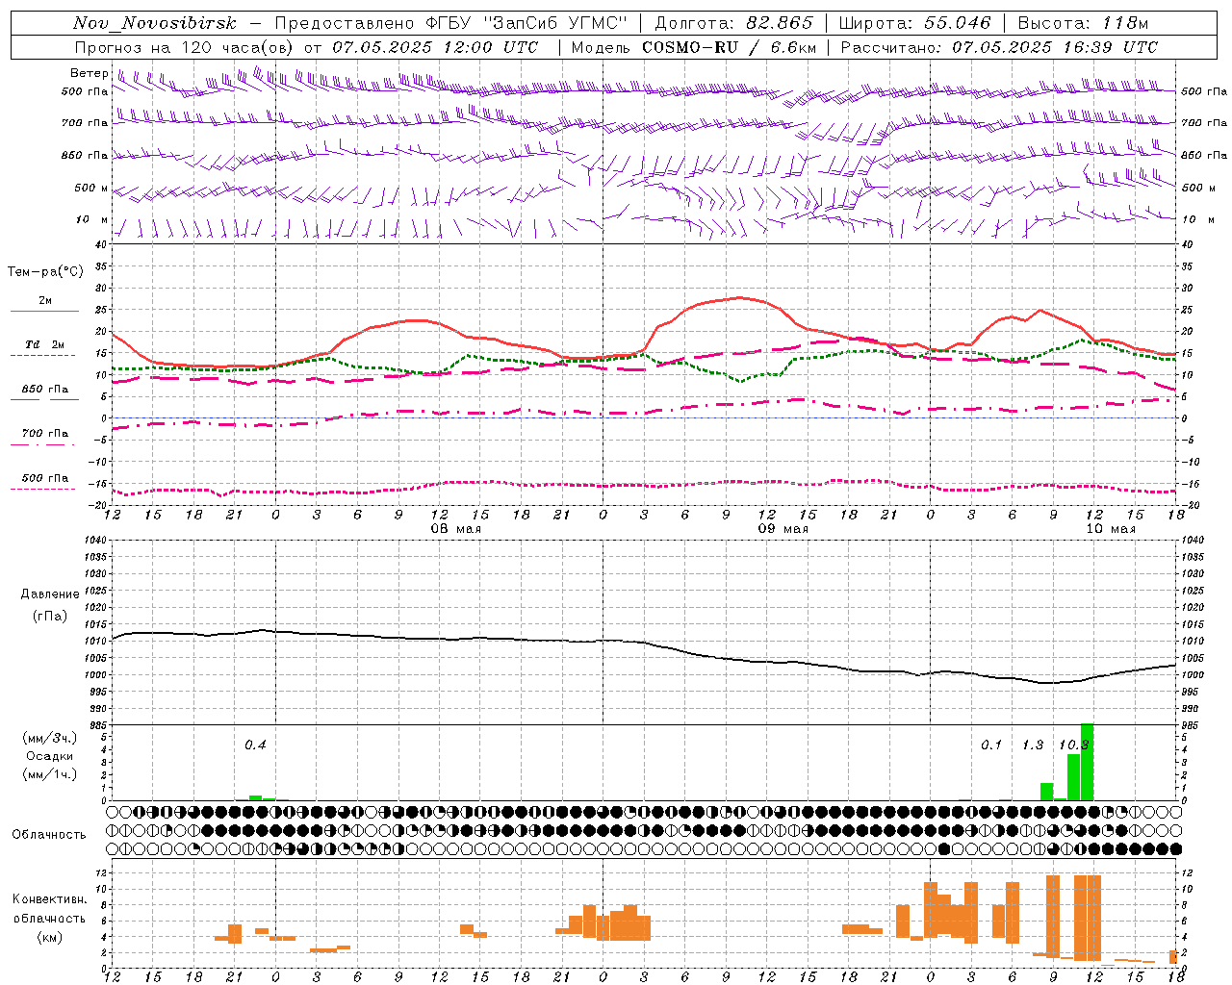Click the 'Ветер' wind panel label
Viewport: 1232px width, 985px height.
point(90,73)
